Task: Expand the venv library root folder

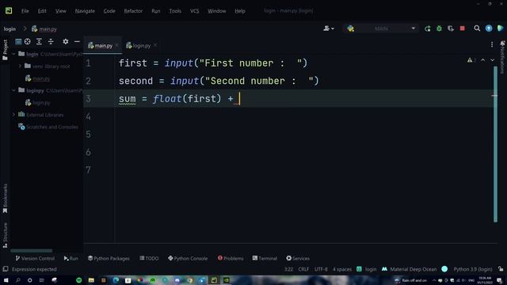Action: point(20,66)
